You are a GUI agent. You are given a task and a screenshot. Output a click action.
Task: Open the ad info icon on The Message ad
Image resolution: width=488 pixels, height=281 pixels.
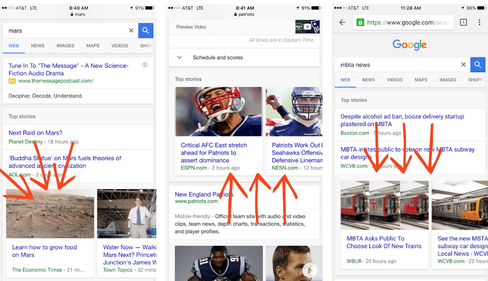click(x=145, y=65)
